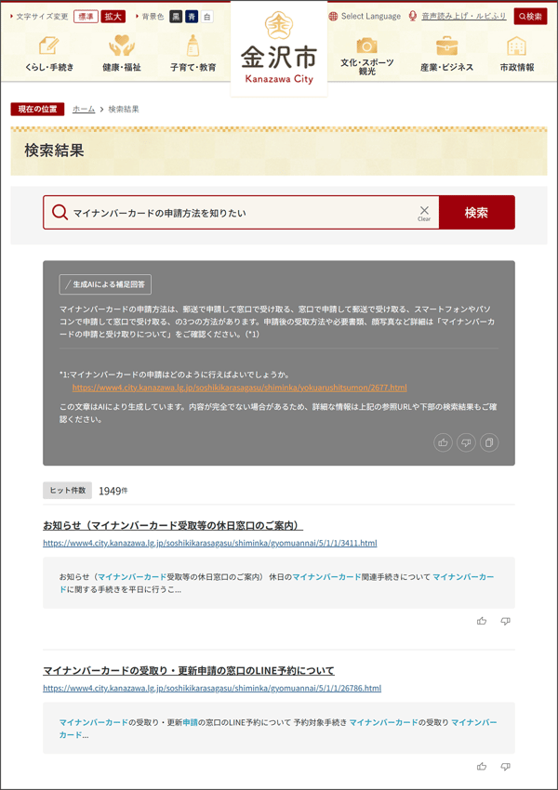Dislike the LINE予約について search result

tap(506, 767)
